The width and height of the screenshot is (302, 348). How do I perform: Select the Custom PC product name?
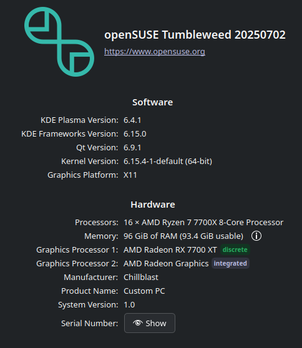pyautogui.click(x=144, y=291)
